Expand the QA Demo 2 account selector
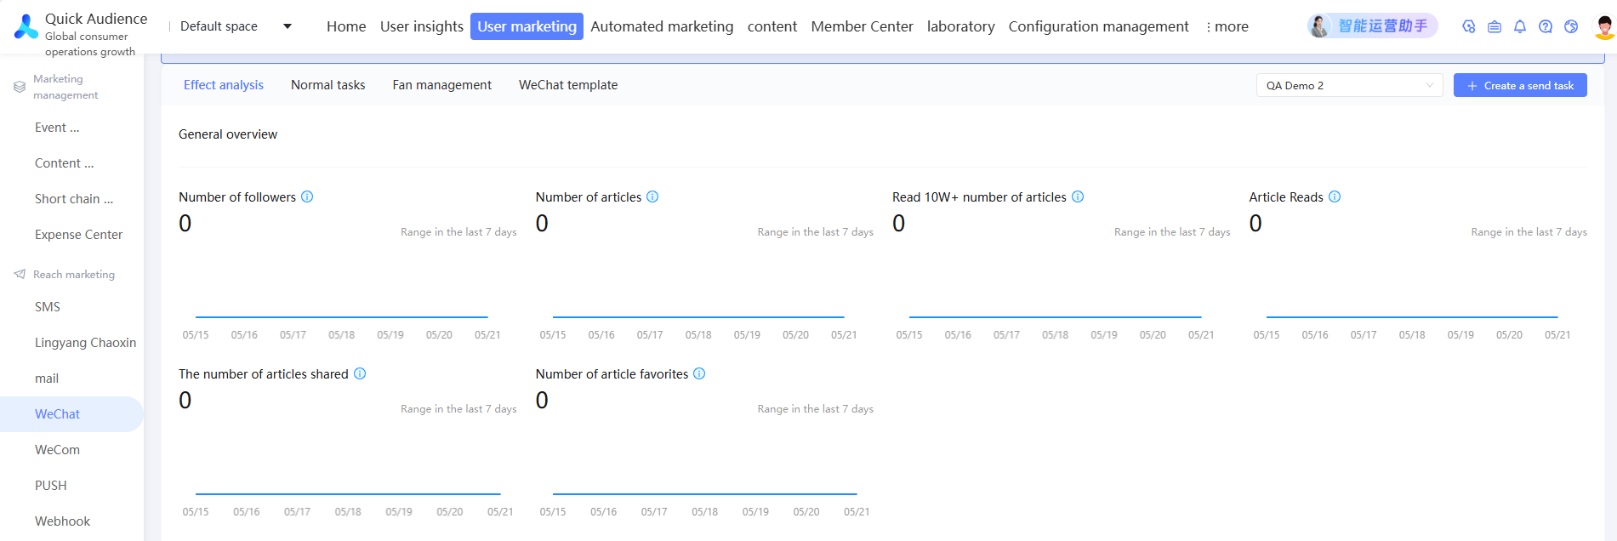Screen dimensions: 1617x541 click(1349, 85)
